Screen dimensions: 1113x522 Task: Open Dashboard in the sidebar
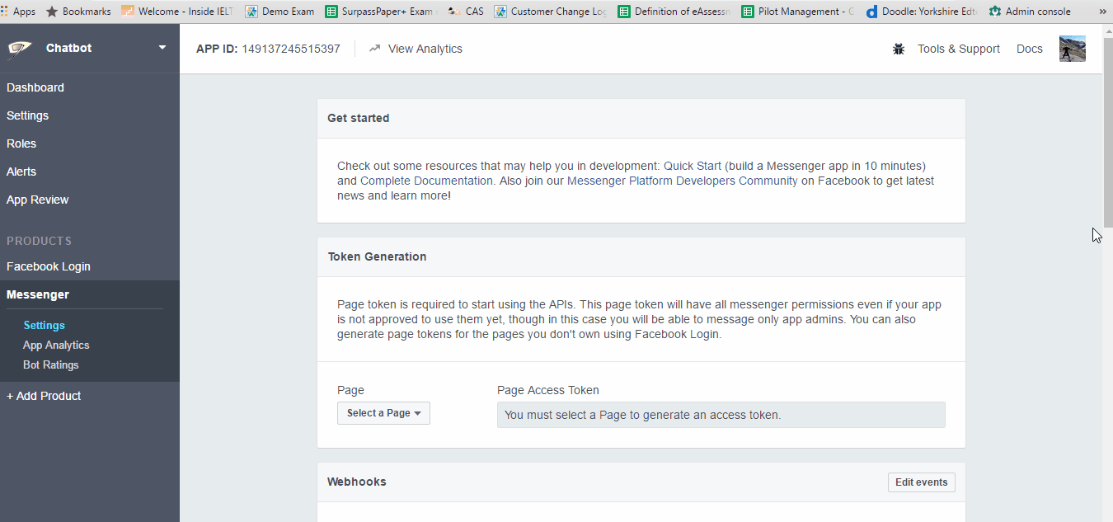click(35, 87)
